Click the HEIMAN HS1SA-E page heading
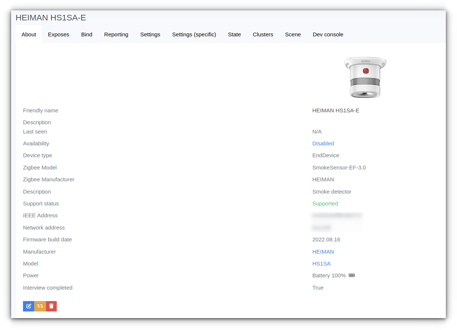 click(51, 18)
